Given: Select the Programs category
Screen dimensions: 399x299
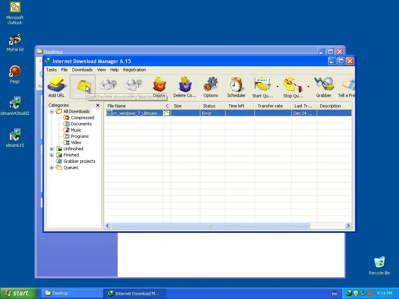Looking at the screenshot, I should click(x=79, y=136).
